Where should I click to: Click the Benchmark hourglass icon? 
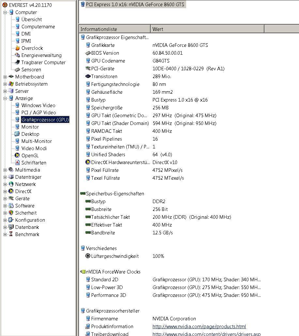[11, 234]
